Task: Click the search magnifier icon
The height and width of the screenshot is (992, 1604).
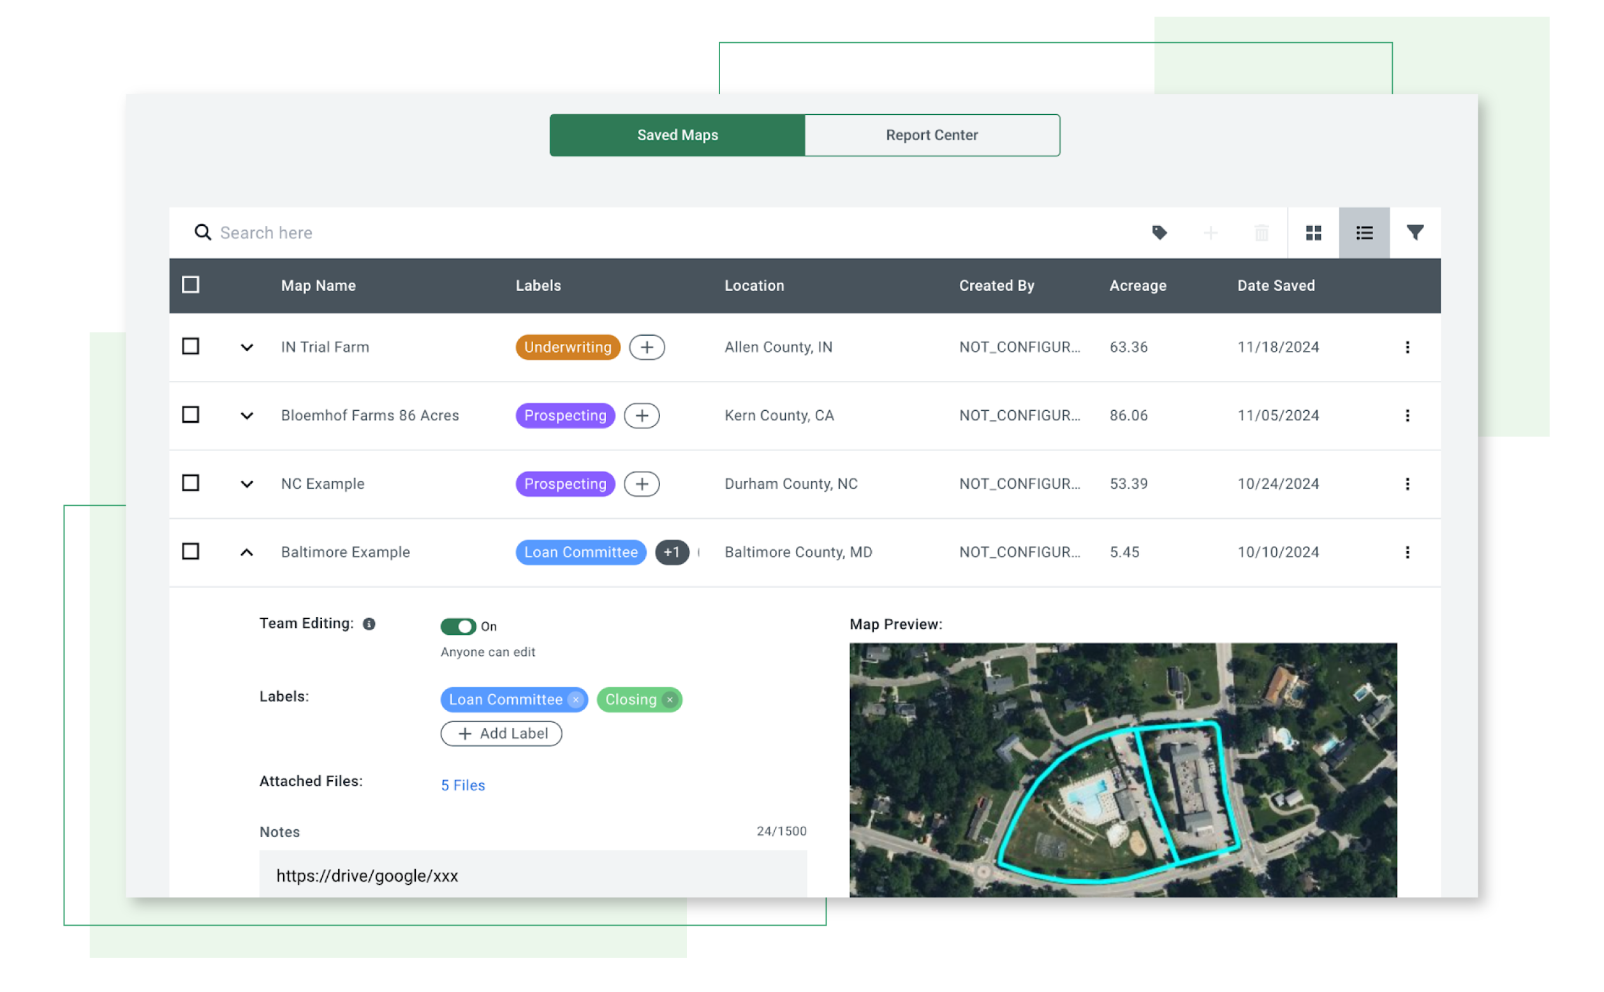Action: click(203, 232)
